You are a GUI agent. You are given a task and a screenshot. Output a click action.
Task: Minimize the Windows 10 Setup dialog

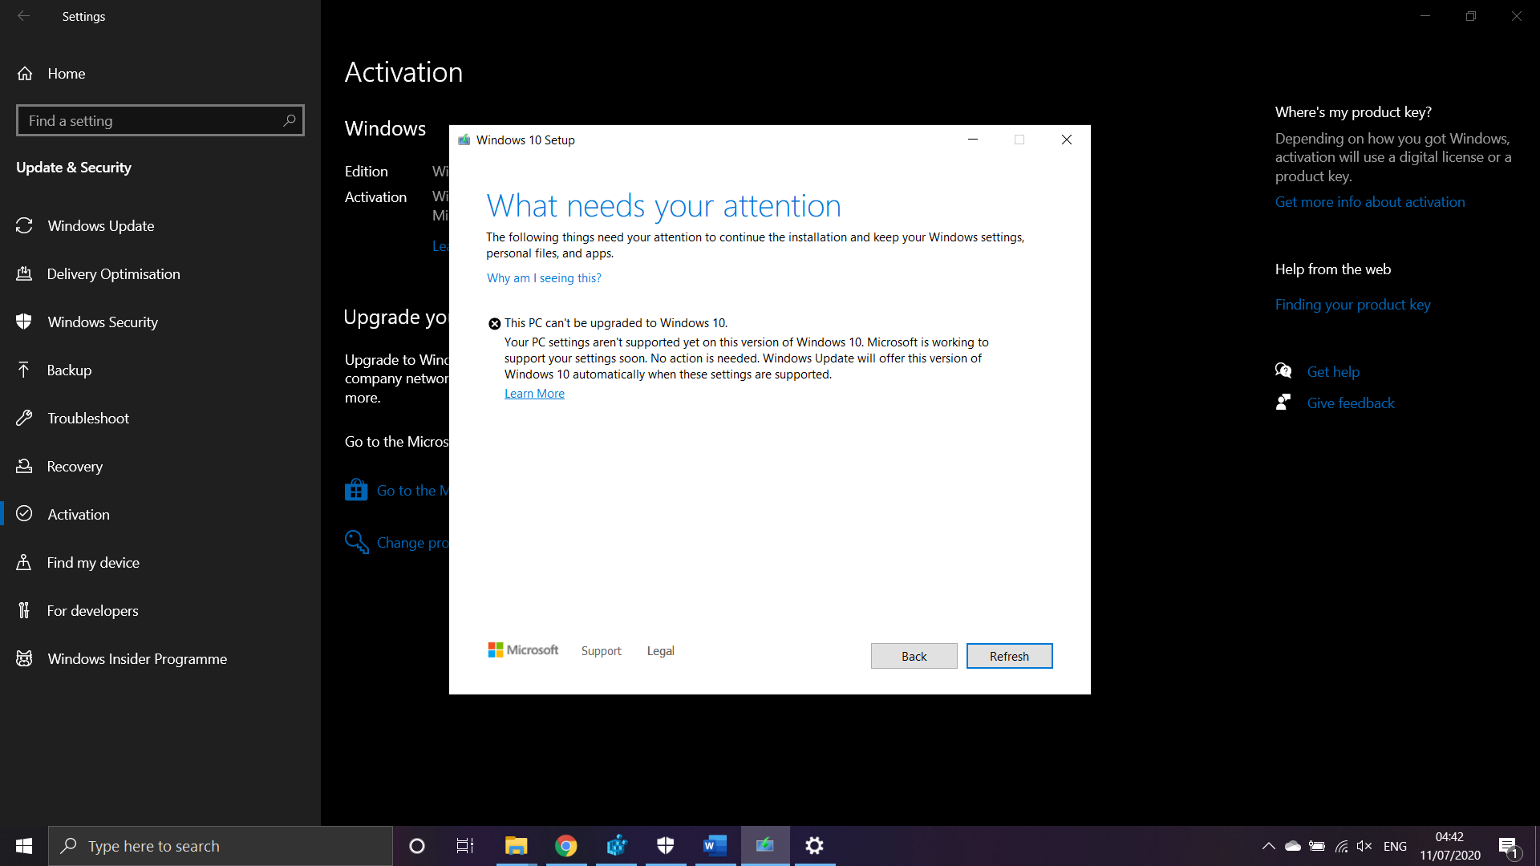pyautogui.click(x=972, y=140)
